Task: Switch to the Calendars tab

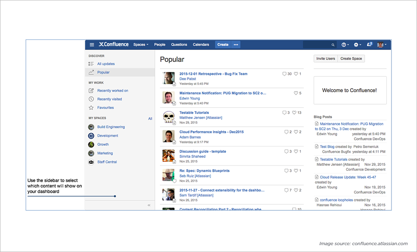Action: click(201, 44)
